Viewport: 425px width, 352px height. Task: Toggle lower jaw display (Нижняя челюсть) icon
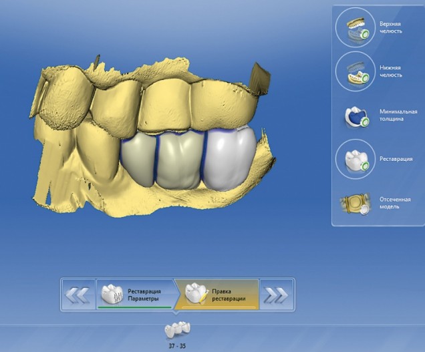point(355,71)
